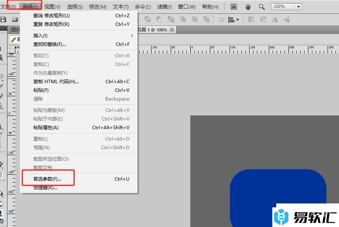Screen dimensions: 339x227
Task: Click the 作为矢量复制(Y) menu item
Action: tap(79, 73)
